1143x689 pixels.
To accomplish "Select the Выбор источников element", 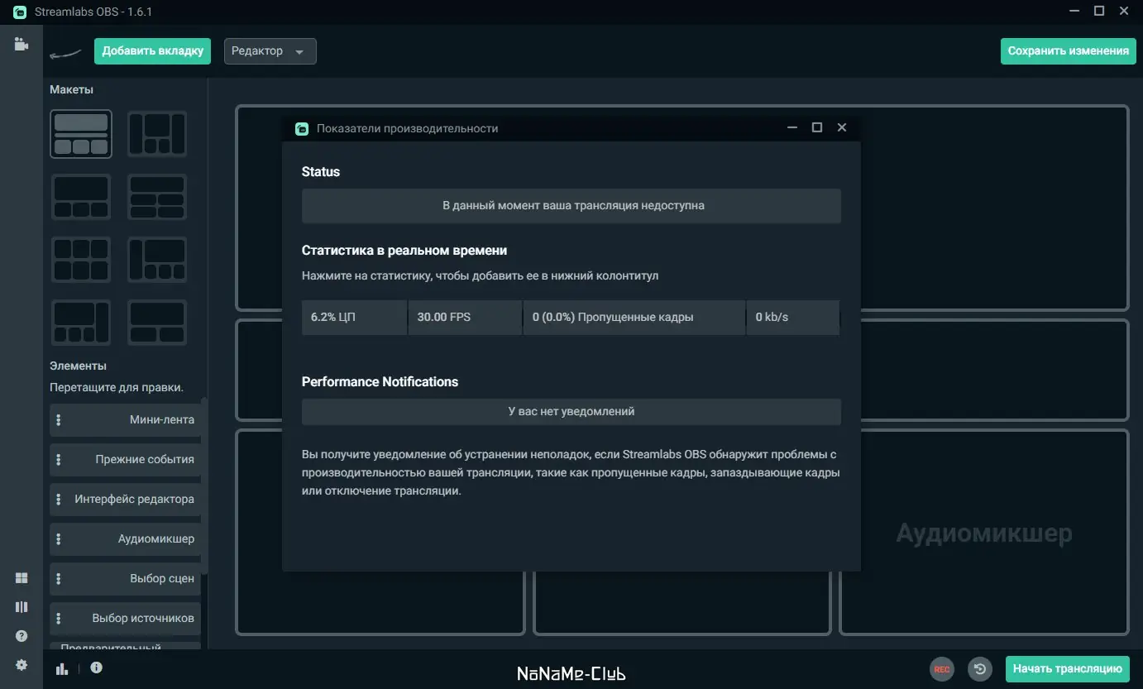I will tap(125, 619).
